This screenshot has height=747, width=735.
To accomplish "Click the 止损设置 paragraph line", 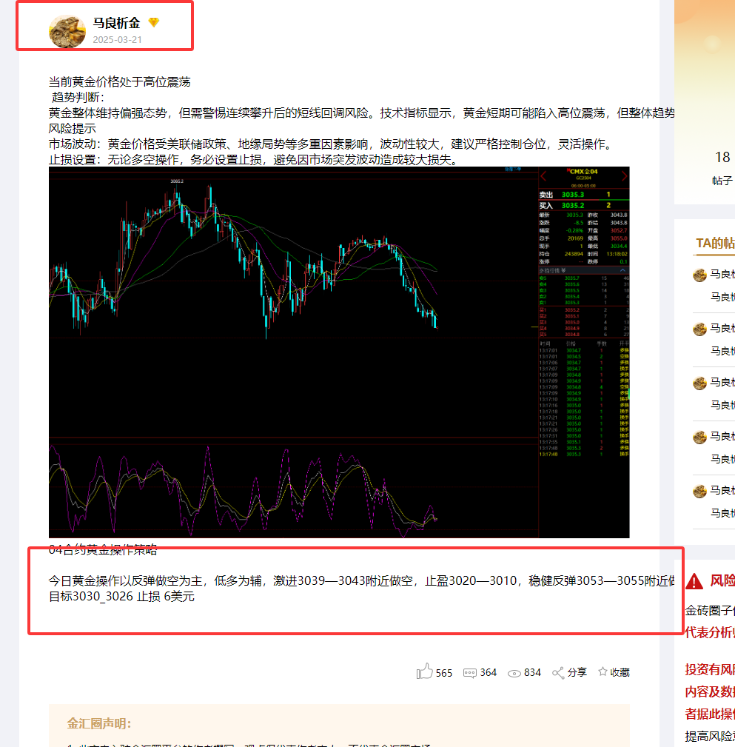I will tap(254, 160).
